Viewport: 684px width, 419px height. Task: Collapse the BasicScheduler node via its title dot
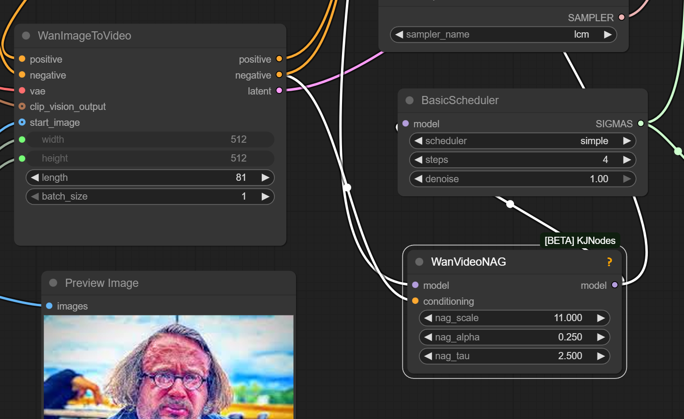(410, 100)
